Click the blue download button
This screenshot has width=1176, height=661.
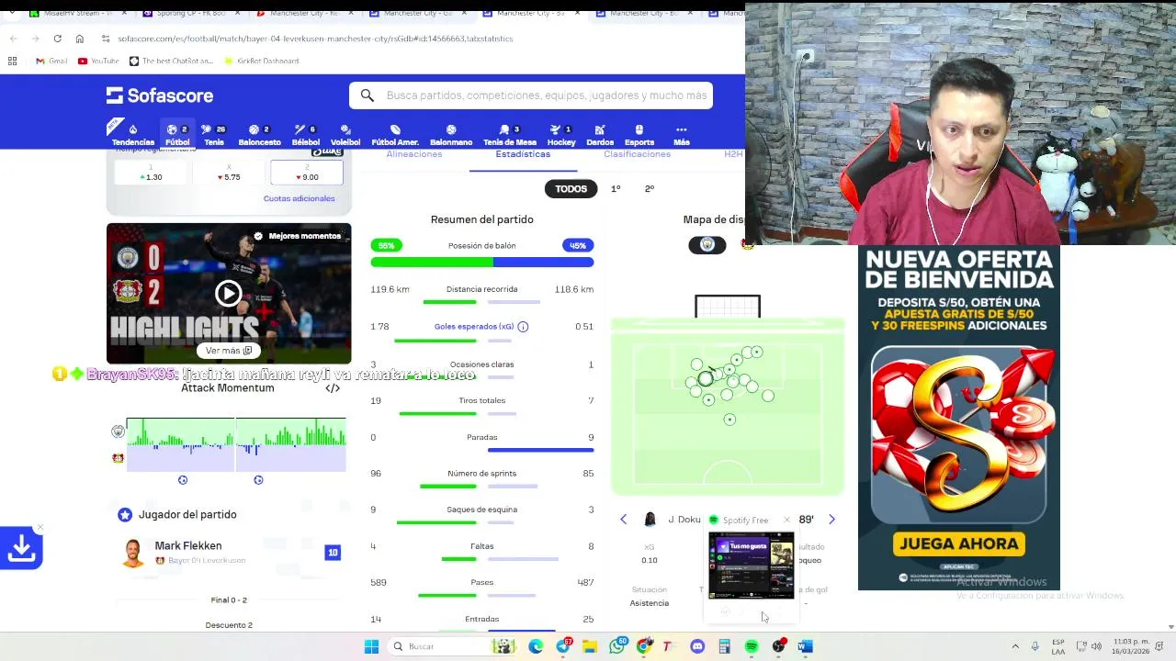pos(21,548)
